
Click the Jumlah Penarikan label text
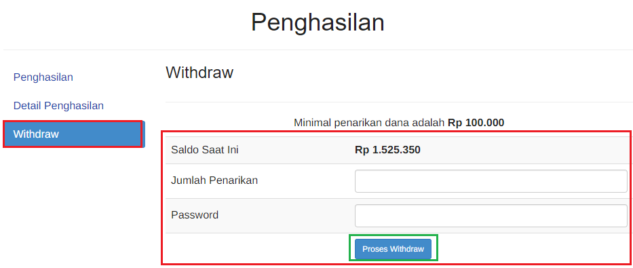pyautogui.click(x=214, y=180)
